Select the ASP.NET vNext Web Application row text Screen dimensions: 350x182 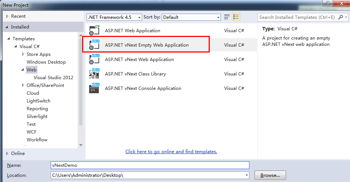tap(139, 60)
